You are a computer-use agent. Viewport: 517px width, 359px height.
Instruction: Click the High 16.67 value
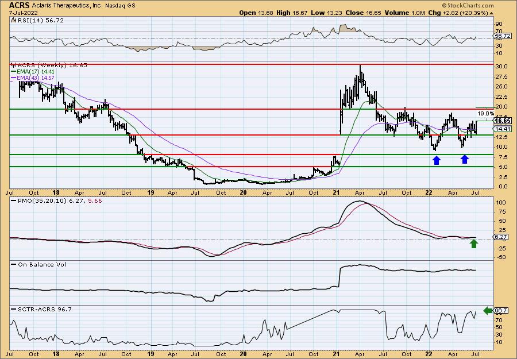pyautogui.click(x=292, y=13)
